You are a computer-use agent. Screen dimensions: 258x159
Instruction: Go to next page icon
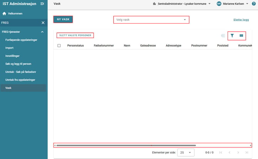(238, 152)
